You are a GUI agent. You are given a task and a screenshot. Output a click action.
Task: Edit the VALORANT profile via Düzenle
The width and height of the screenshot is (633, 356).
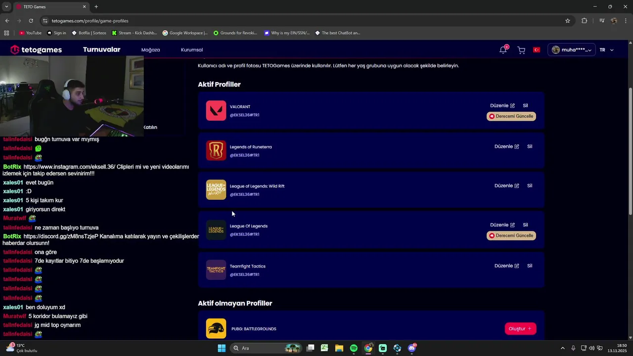coord(502,106)
